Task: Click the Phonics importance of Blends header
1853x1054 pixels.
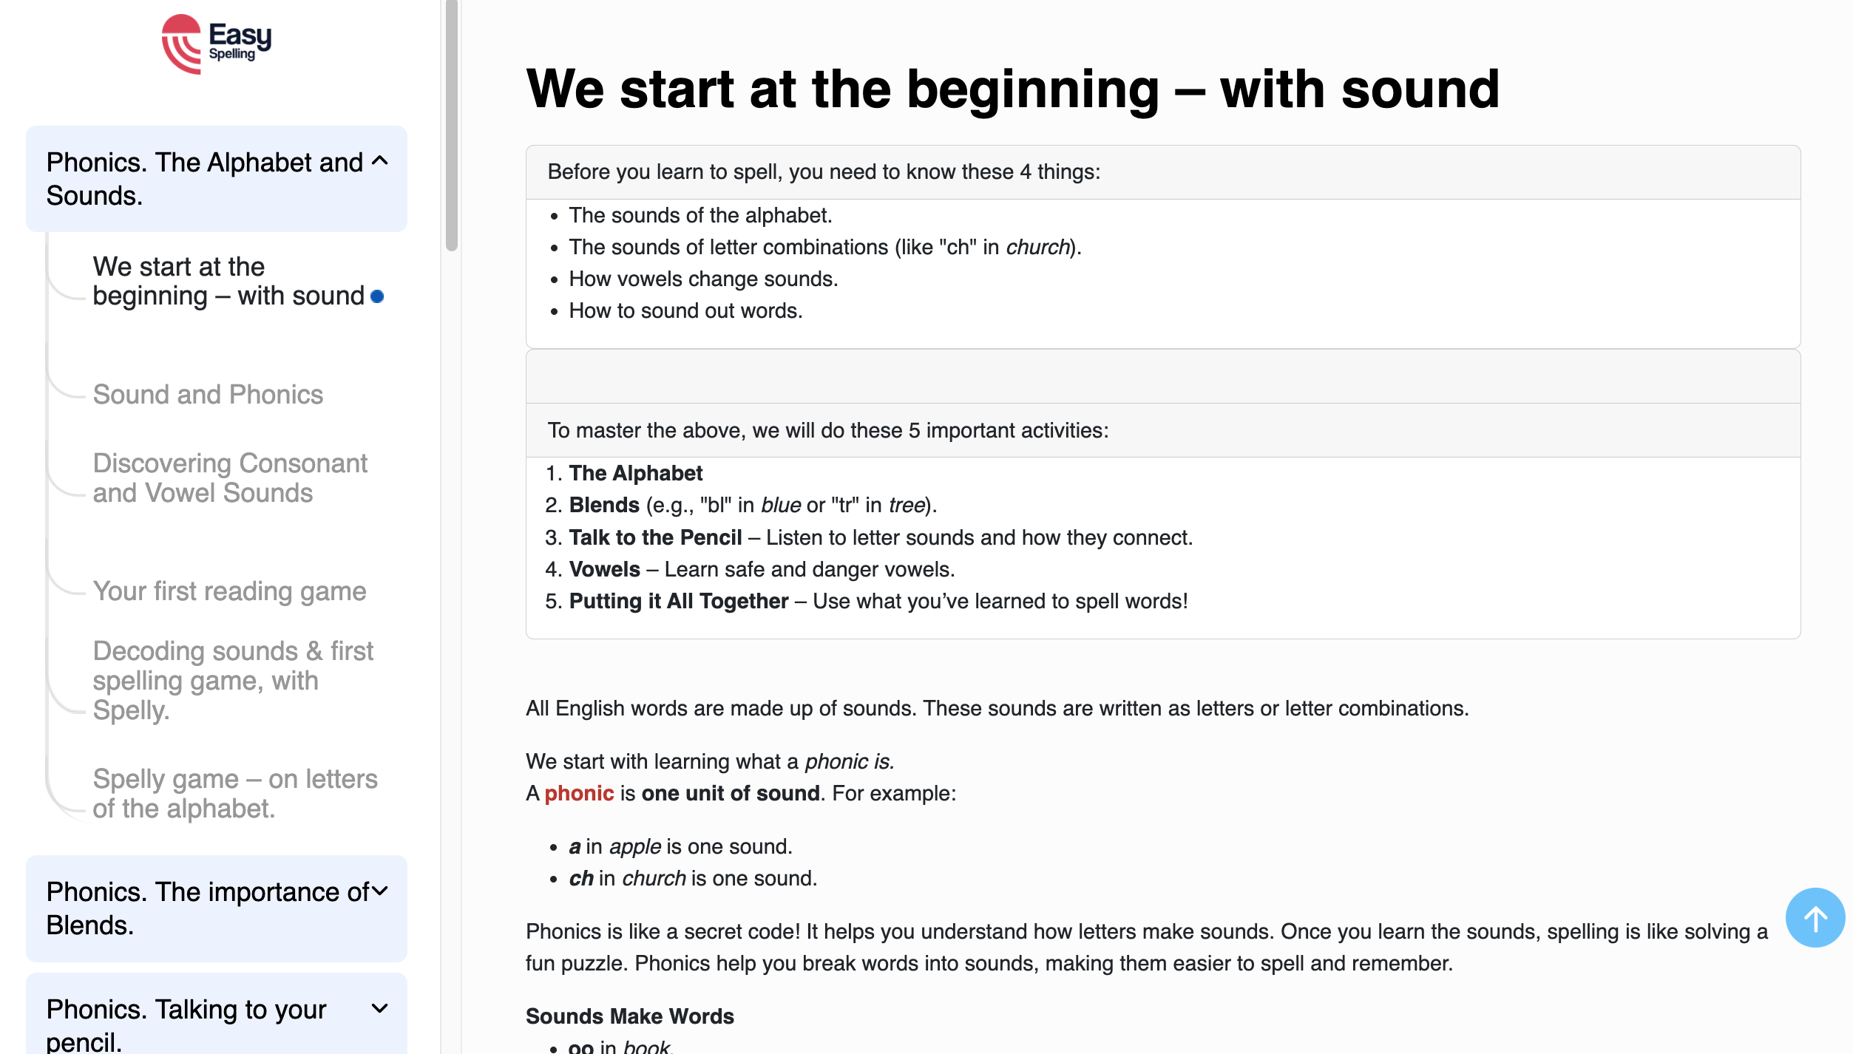Action: 207,908
